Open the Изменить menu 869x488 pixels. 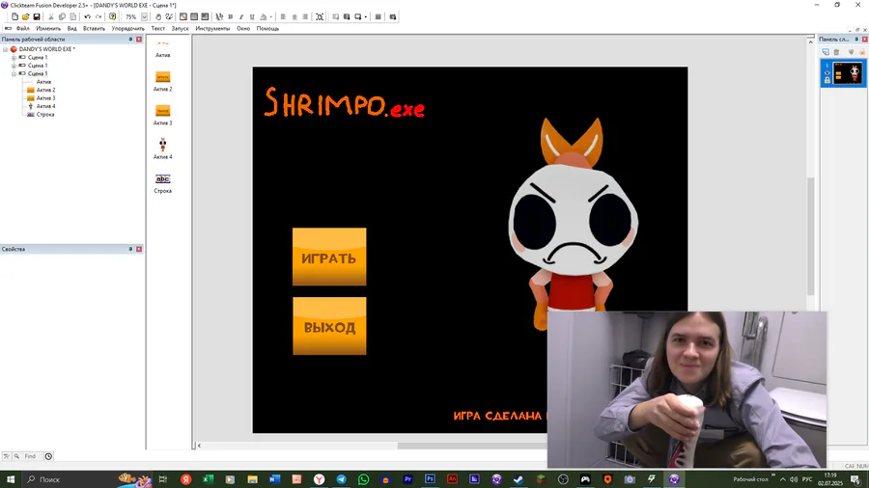coord(48,28)
